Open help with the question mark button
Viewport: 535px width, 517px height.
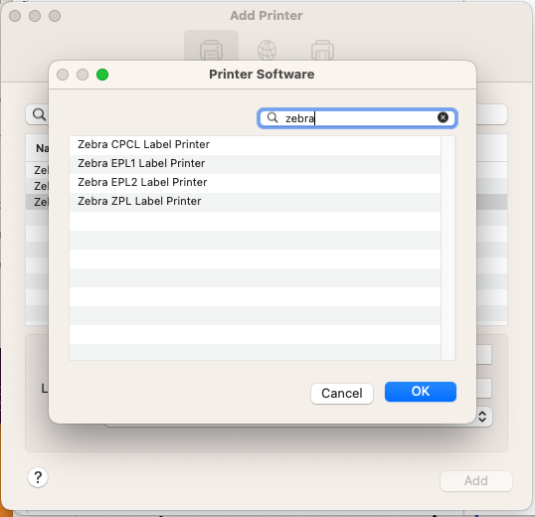pyautogui.click(x=38, y=477)
